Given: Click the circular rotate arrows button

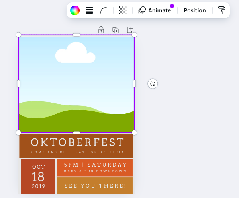Looking at the screenshot, I should coord(153,84).
